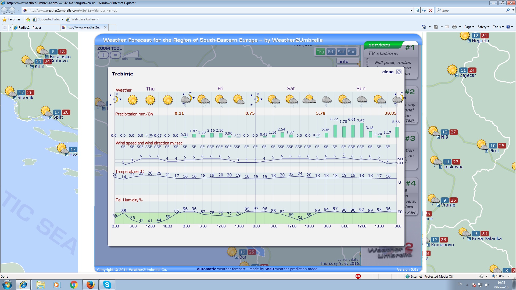Select the Thu day toggle
The width and height of the screenshot is (516, 290).
[x=320, y=52]
